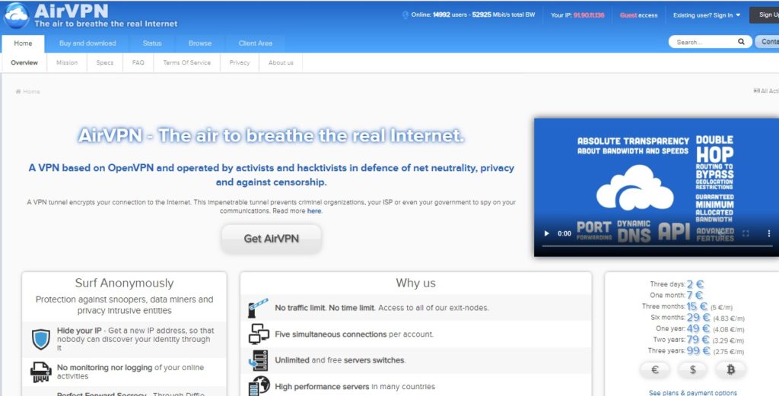Click the Three years 99 € price

698,351
